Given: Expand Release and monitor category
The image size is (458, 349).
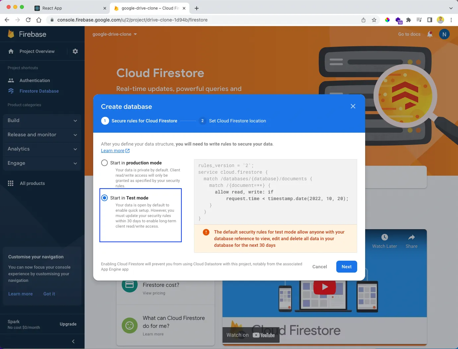Looking at the screenshot, I should [x=42, y=135].
